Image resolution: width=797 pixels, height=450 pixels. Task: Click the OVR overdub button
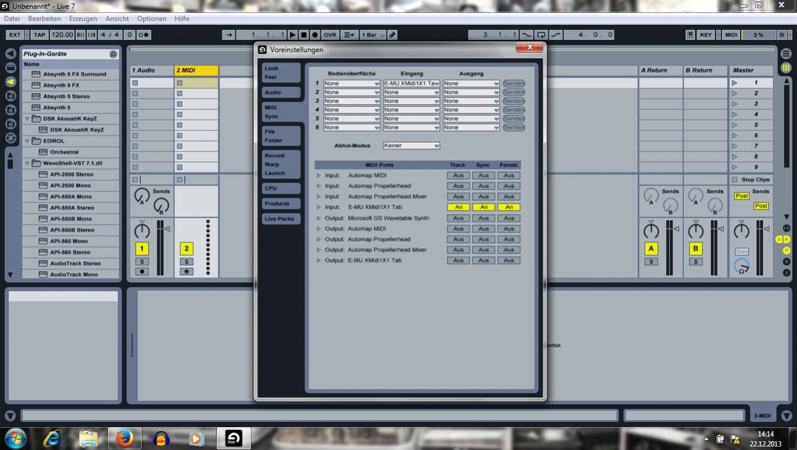[330, 35]
